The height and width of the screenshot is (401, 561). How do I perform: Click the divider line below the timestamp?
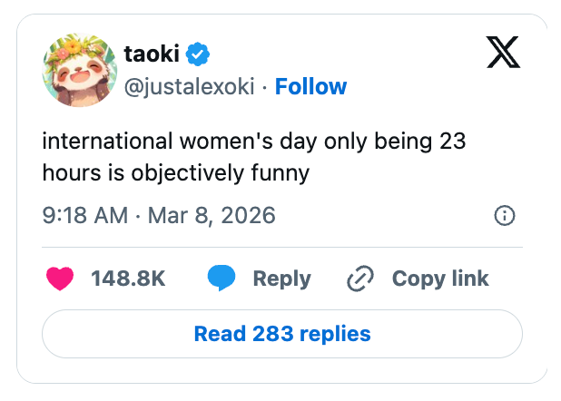click(x=281, y=247)
